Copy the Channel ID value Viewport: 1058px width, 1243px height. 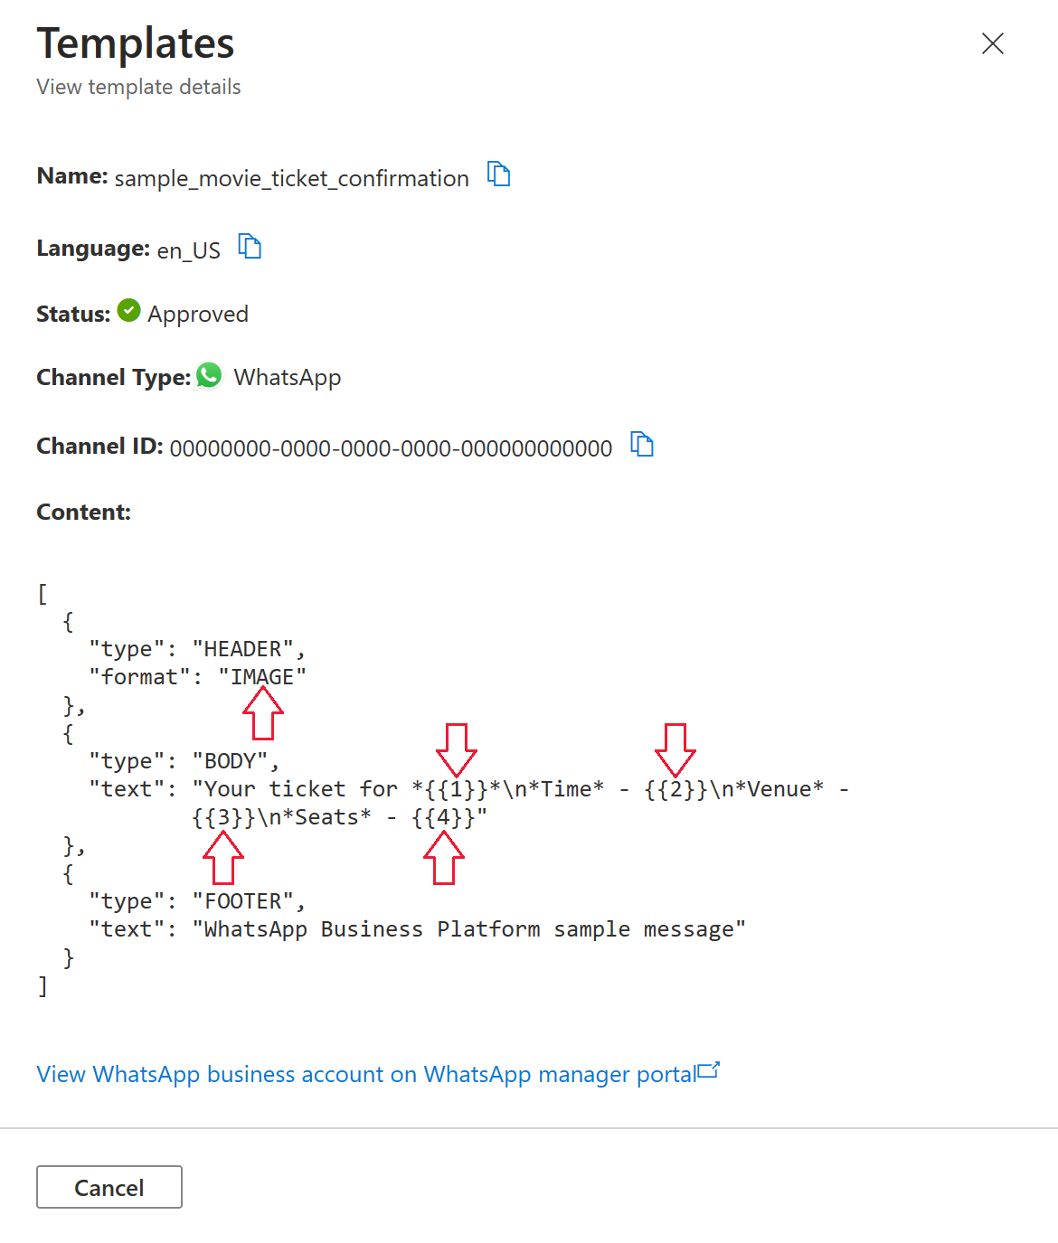(642, 444)
